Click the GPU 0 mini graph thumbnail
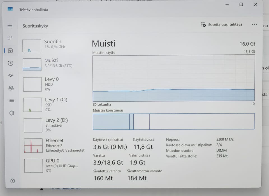The image size is (269, 196). coord(33,166)
